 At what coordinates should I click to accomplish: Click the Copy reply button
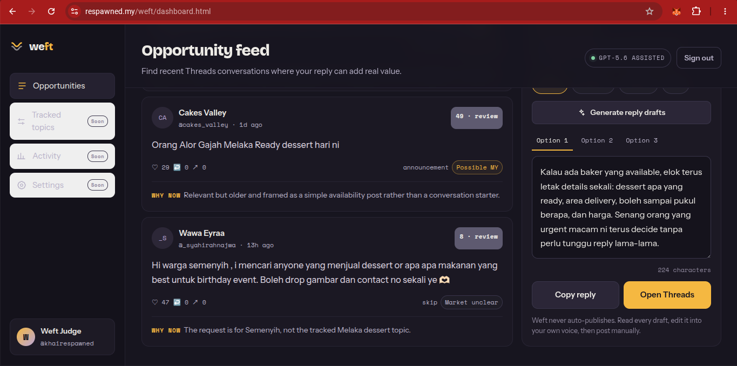pos(576,295)
